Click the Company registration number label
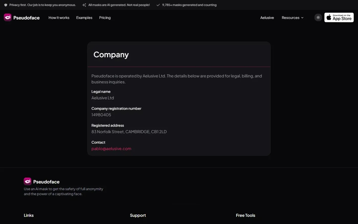 click(x=116, y=109)
